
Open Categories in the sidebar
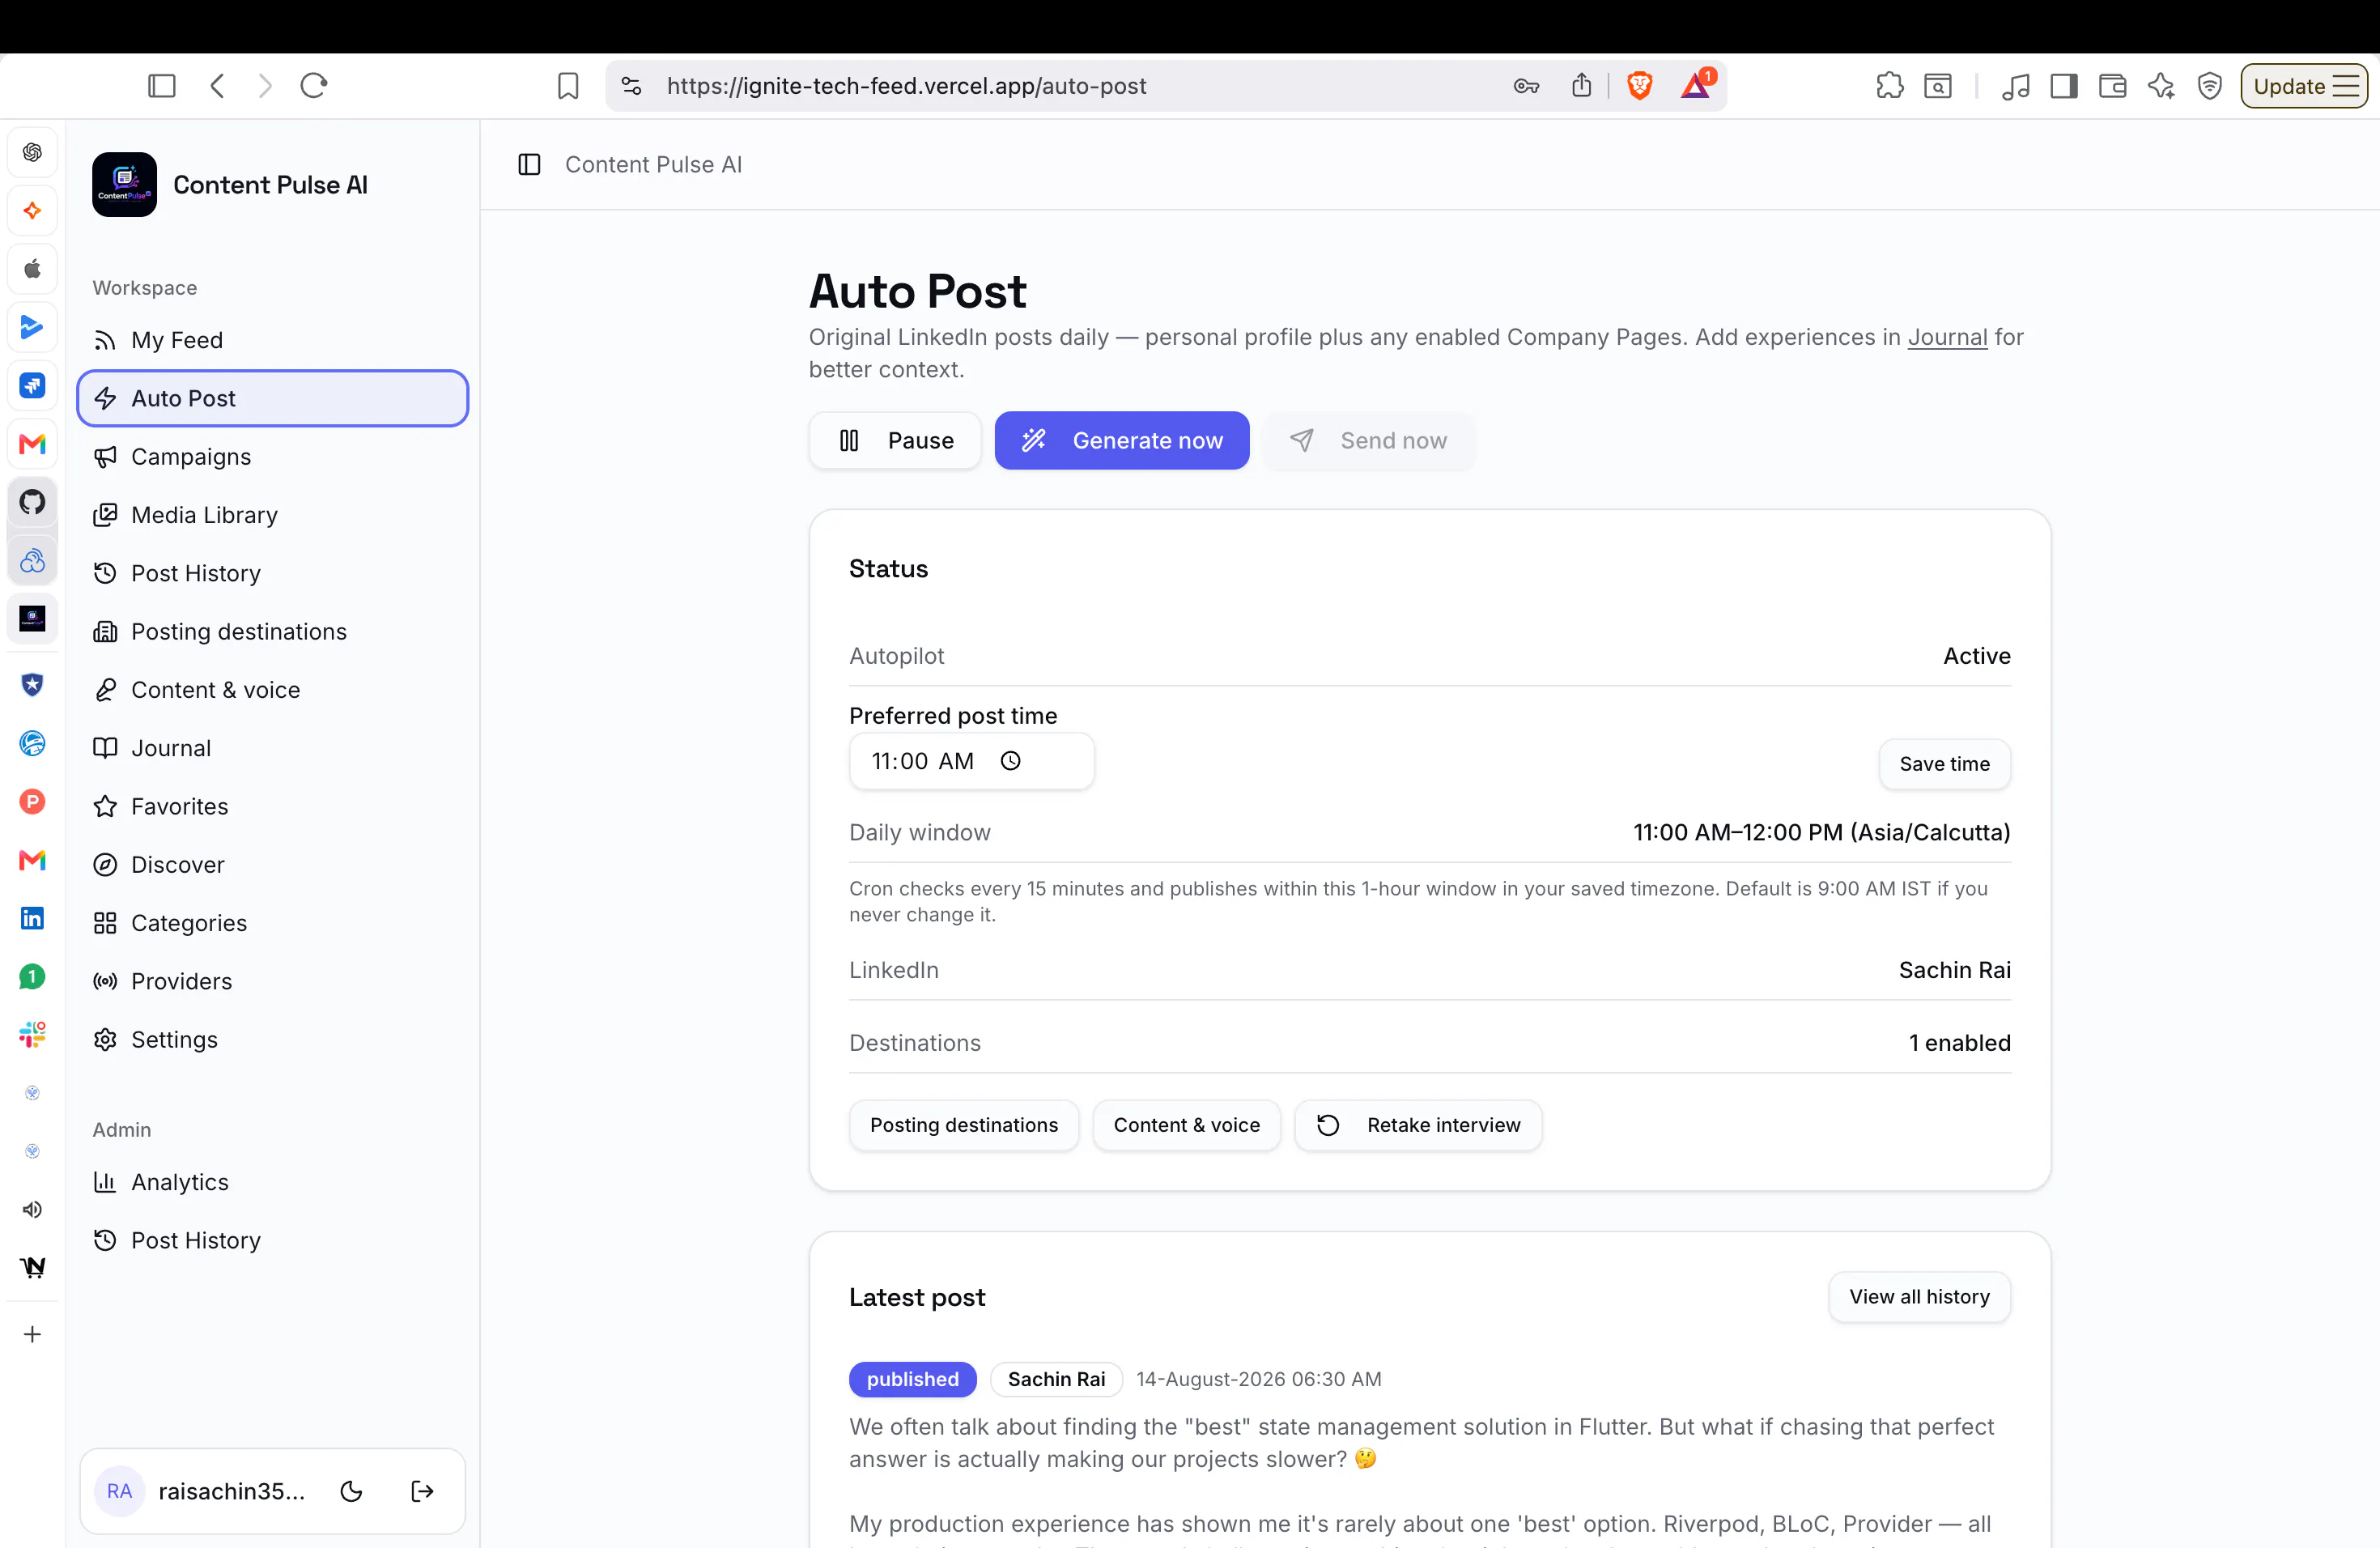click(x=272, y=923)
